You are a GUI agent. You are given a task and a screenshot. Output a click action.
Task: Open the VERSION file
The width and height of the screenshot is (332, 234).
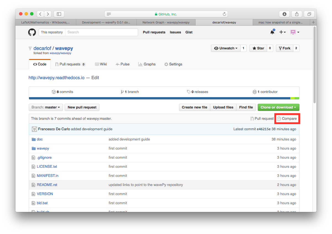point(45,194)
